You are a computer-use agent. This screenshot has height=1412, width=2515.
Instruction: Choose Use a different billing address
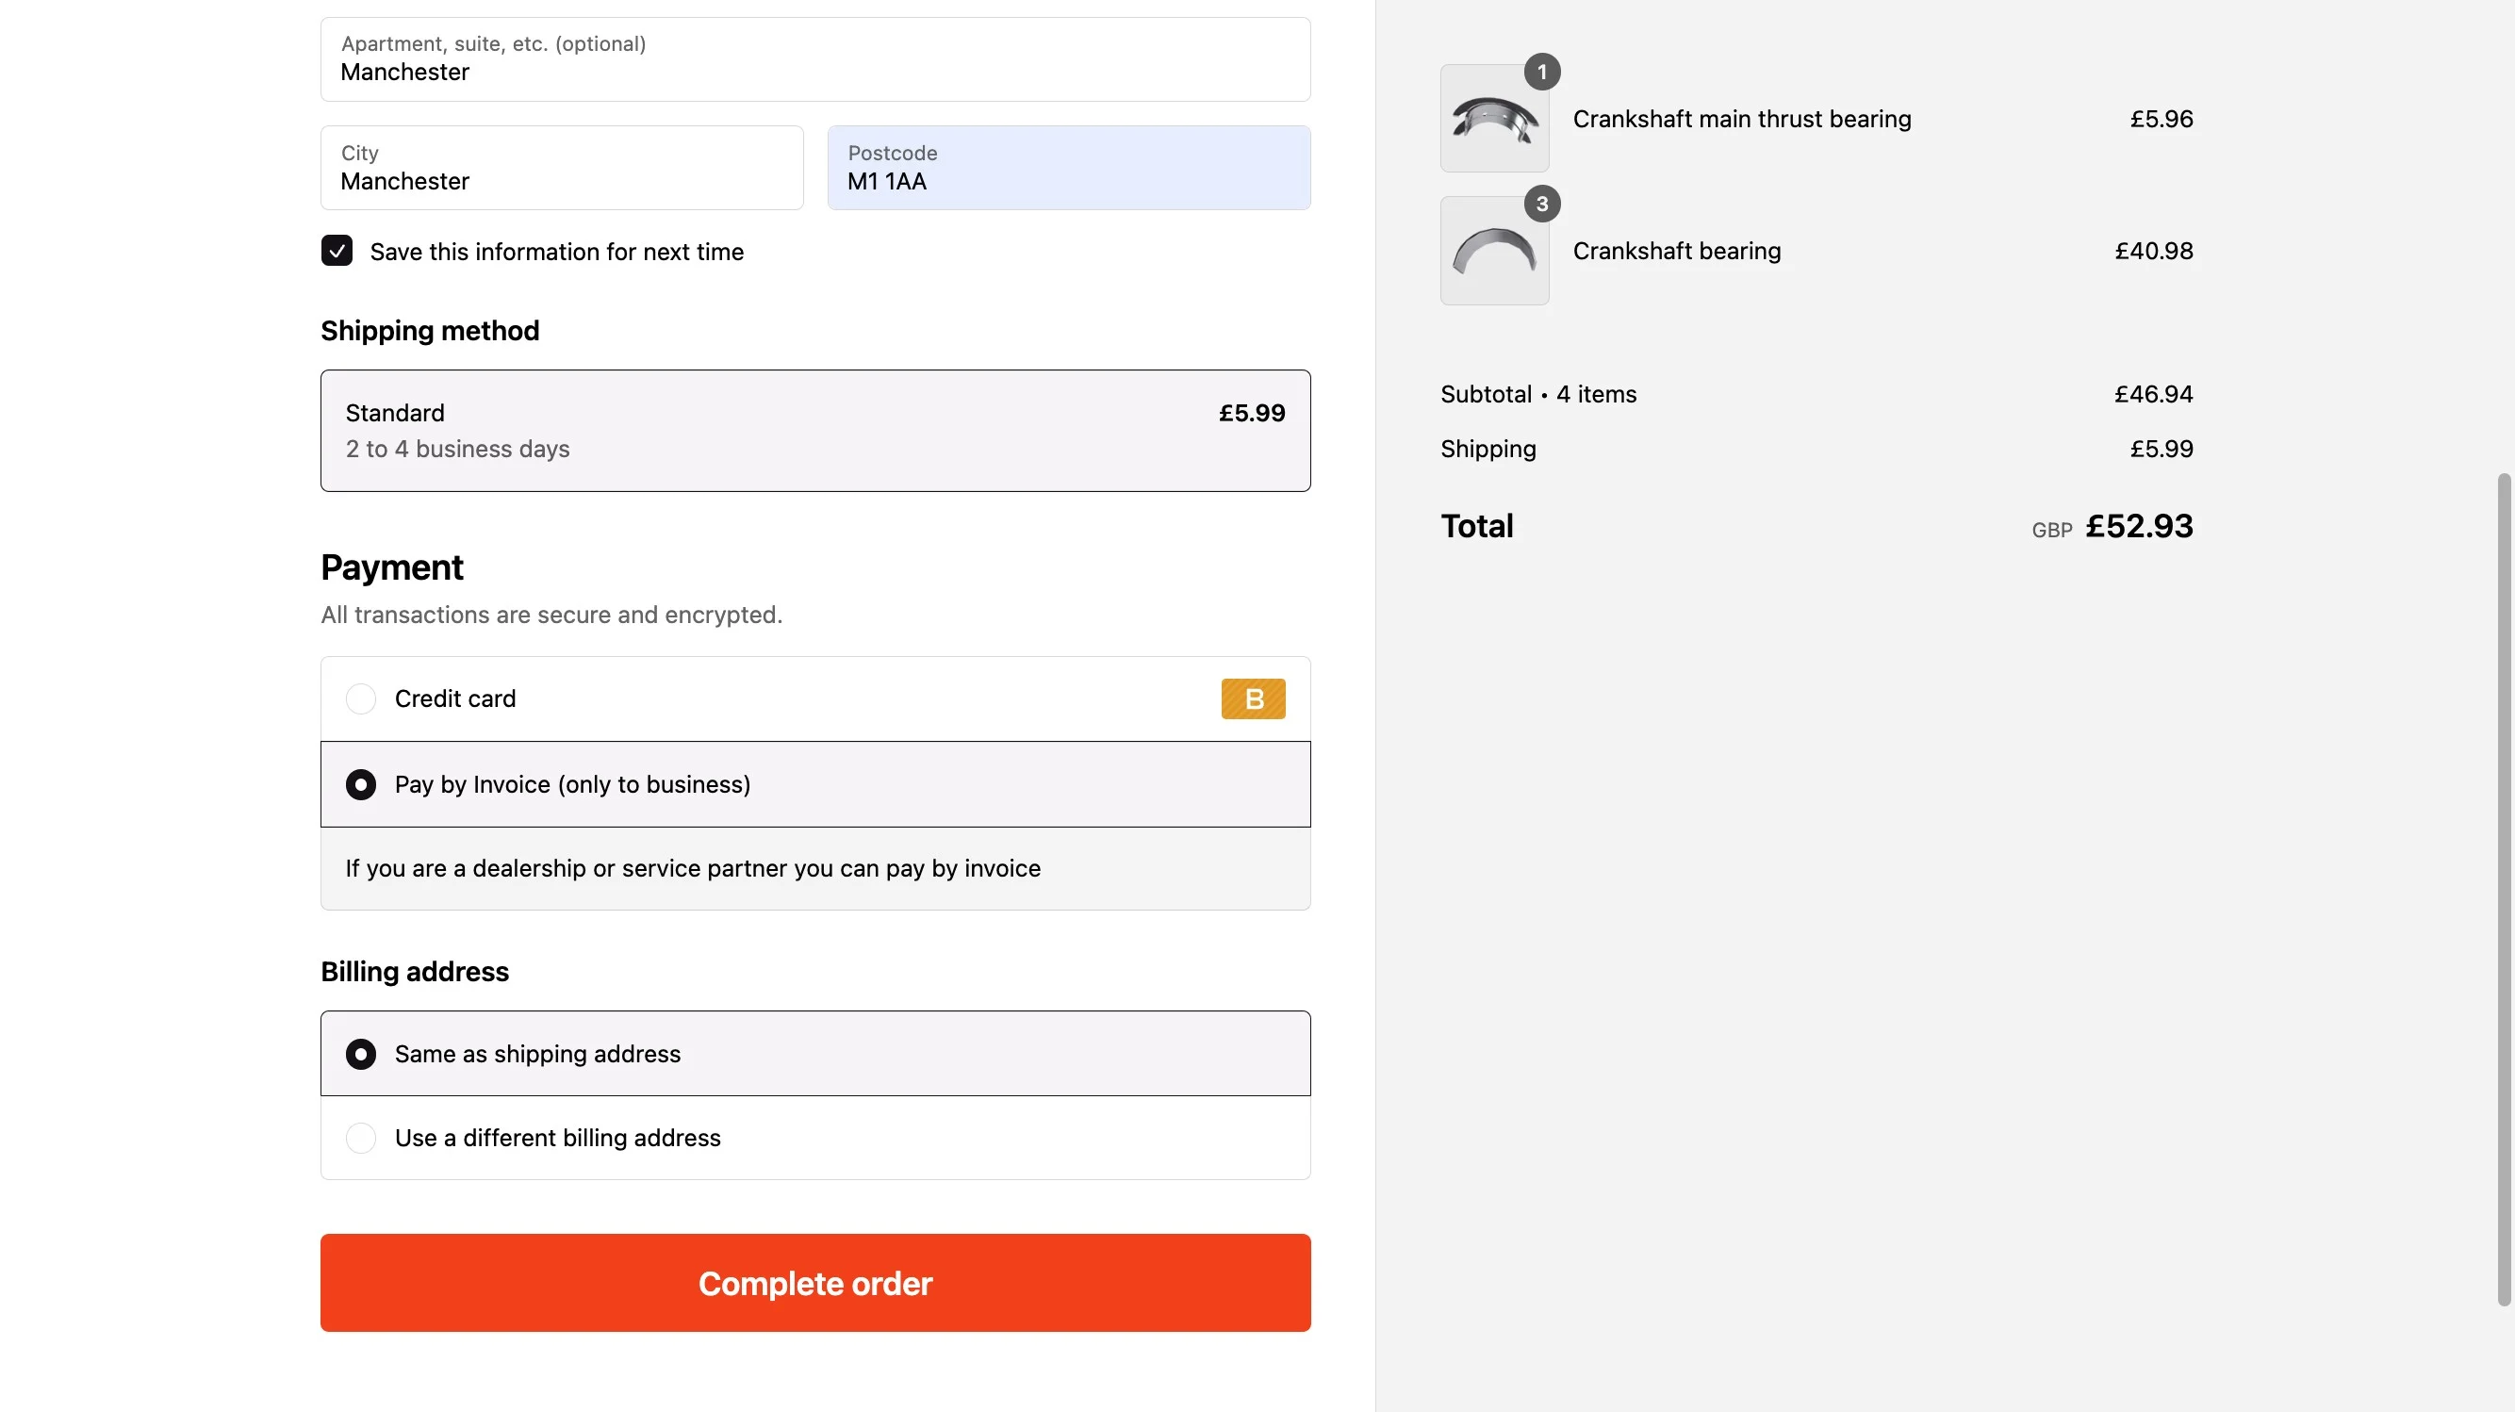click(x=815, y=1138)
